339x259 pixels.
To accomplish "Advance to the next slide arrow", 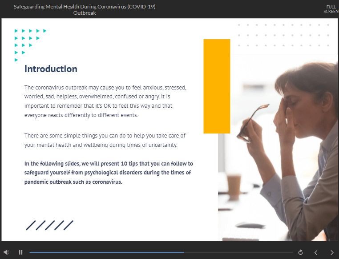I will 332,252.
